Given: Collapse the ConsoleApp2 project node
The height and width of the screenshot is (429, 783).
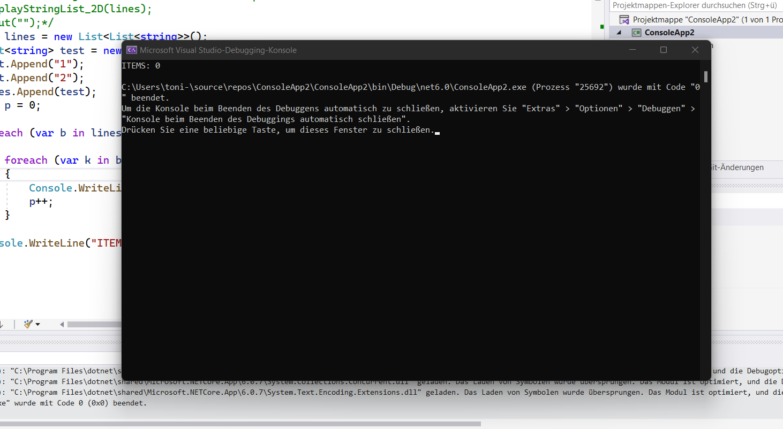Looking at the screenshot, I should click(619, 32).
